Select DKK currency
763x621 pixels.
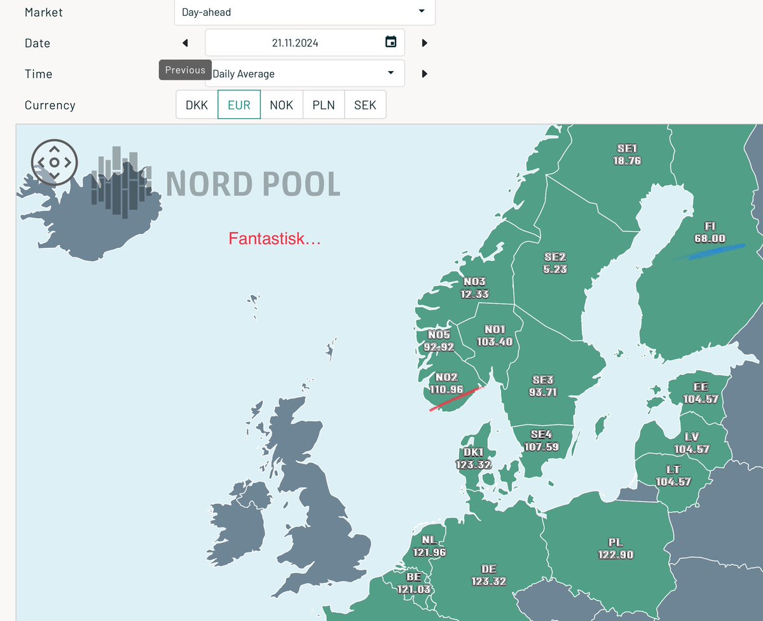pyautogui.click(x=197, y=105)
